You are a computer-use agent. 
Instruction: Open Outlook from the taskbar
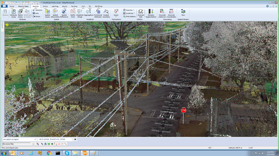point(13,153)
